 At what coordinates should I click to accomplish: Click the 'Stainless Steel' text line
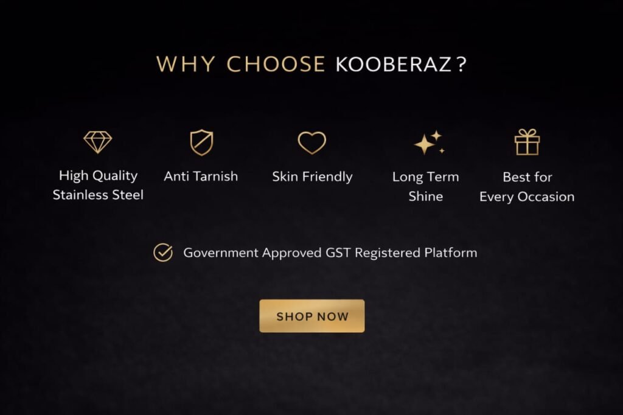98,195
